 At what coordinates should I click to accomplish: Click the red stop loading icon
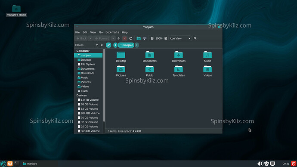pos(125,38)
